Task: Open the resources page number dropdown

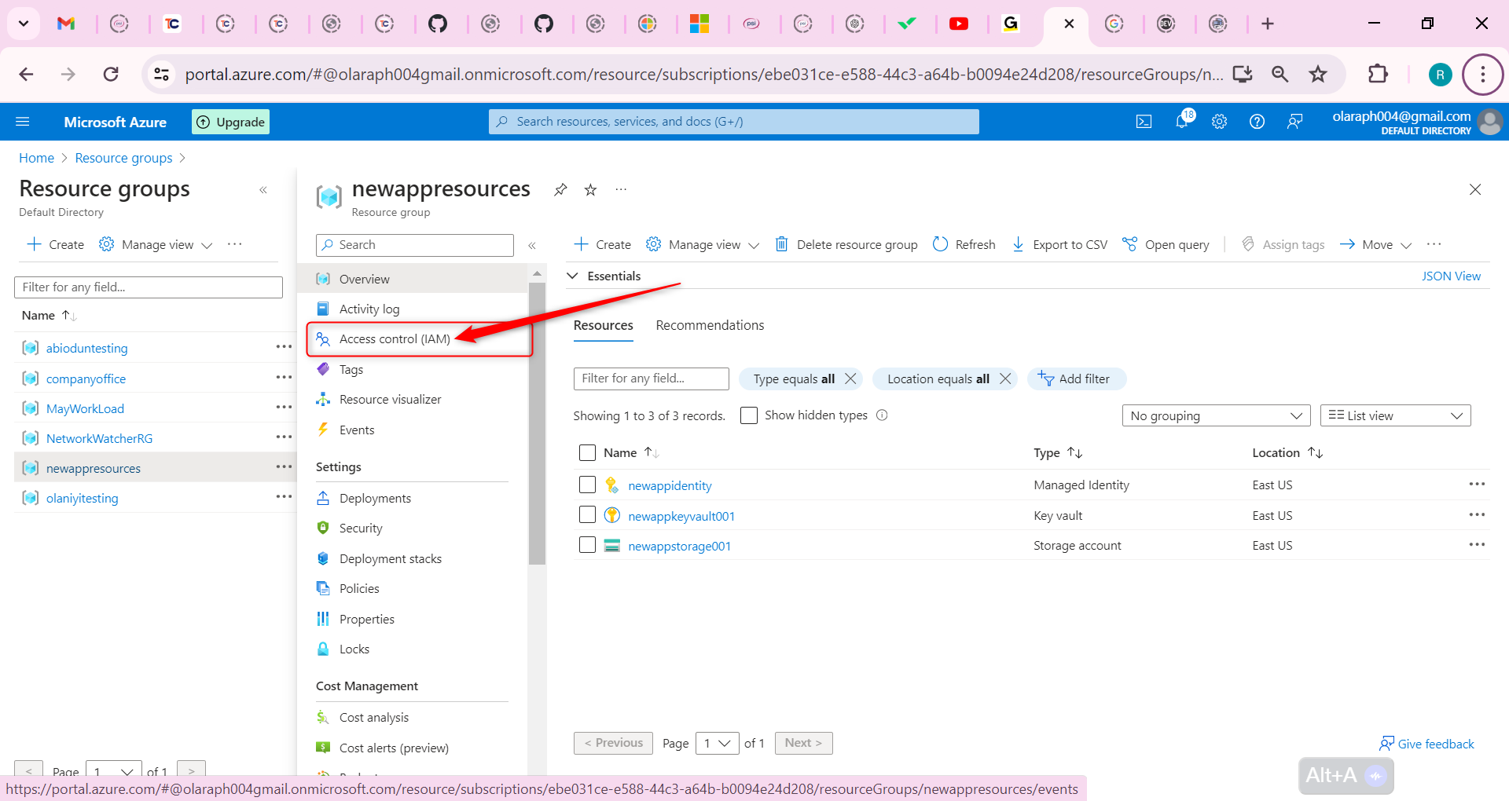Action: tap(717, 743)
